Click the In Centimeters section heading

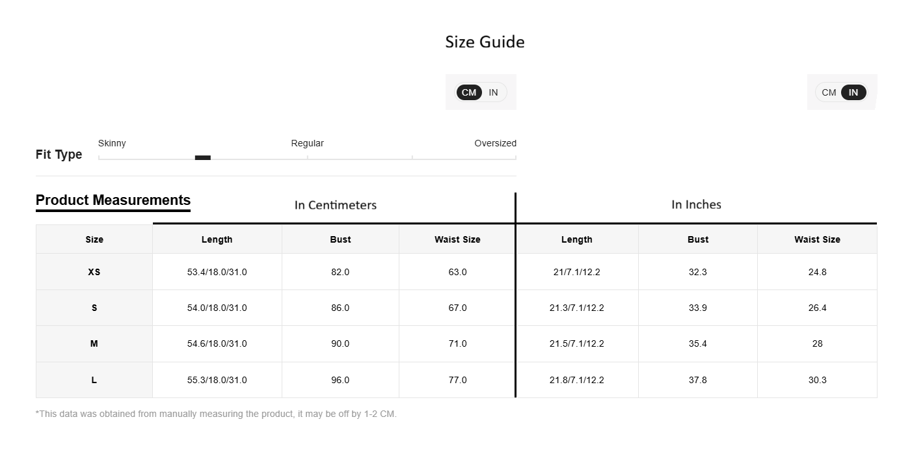pyautogui.click(x=336, y=205)
